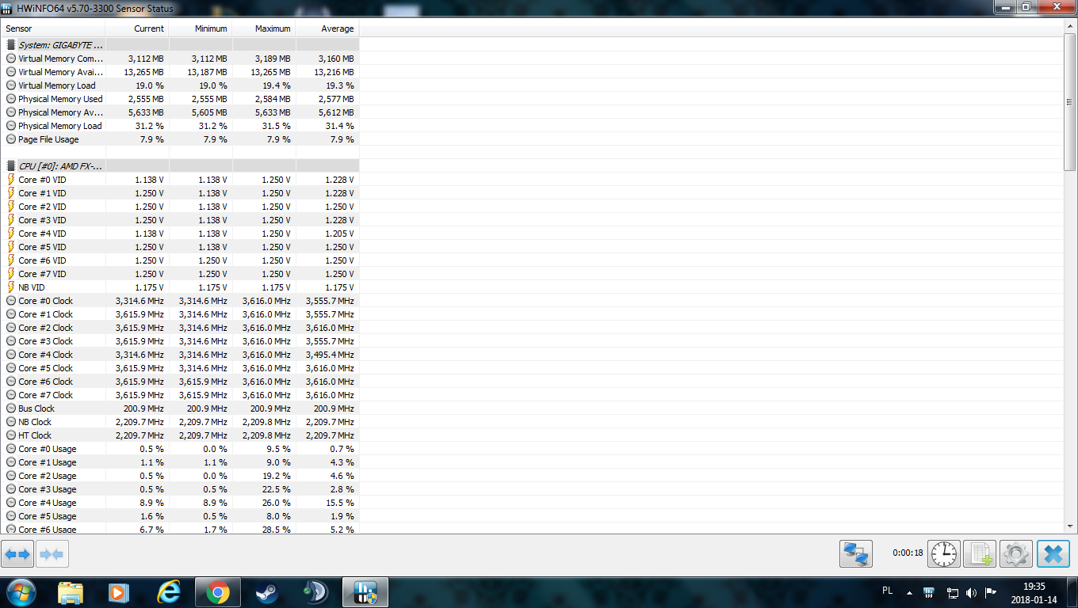Click the icon on the System: GIGABYTE header
This screenshot has height=608, width=1078.
tap(11, 45)
